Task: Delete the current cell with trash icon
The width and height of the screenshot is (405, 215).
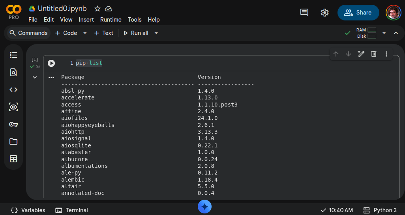Action: [374, 54]
